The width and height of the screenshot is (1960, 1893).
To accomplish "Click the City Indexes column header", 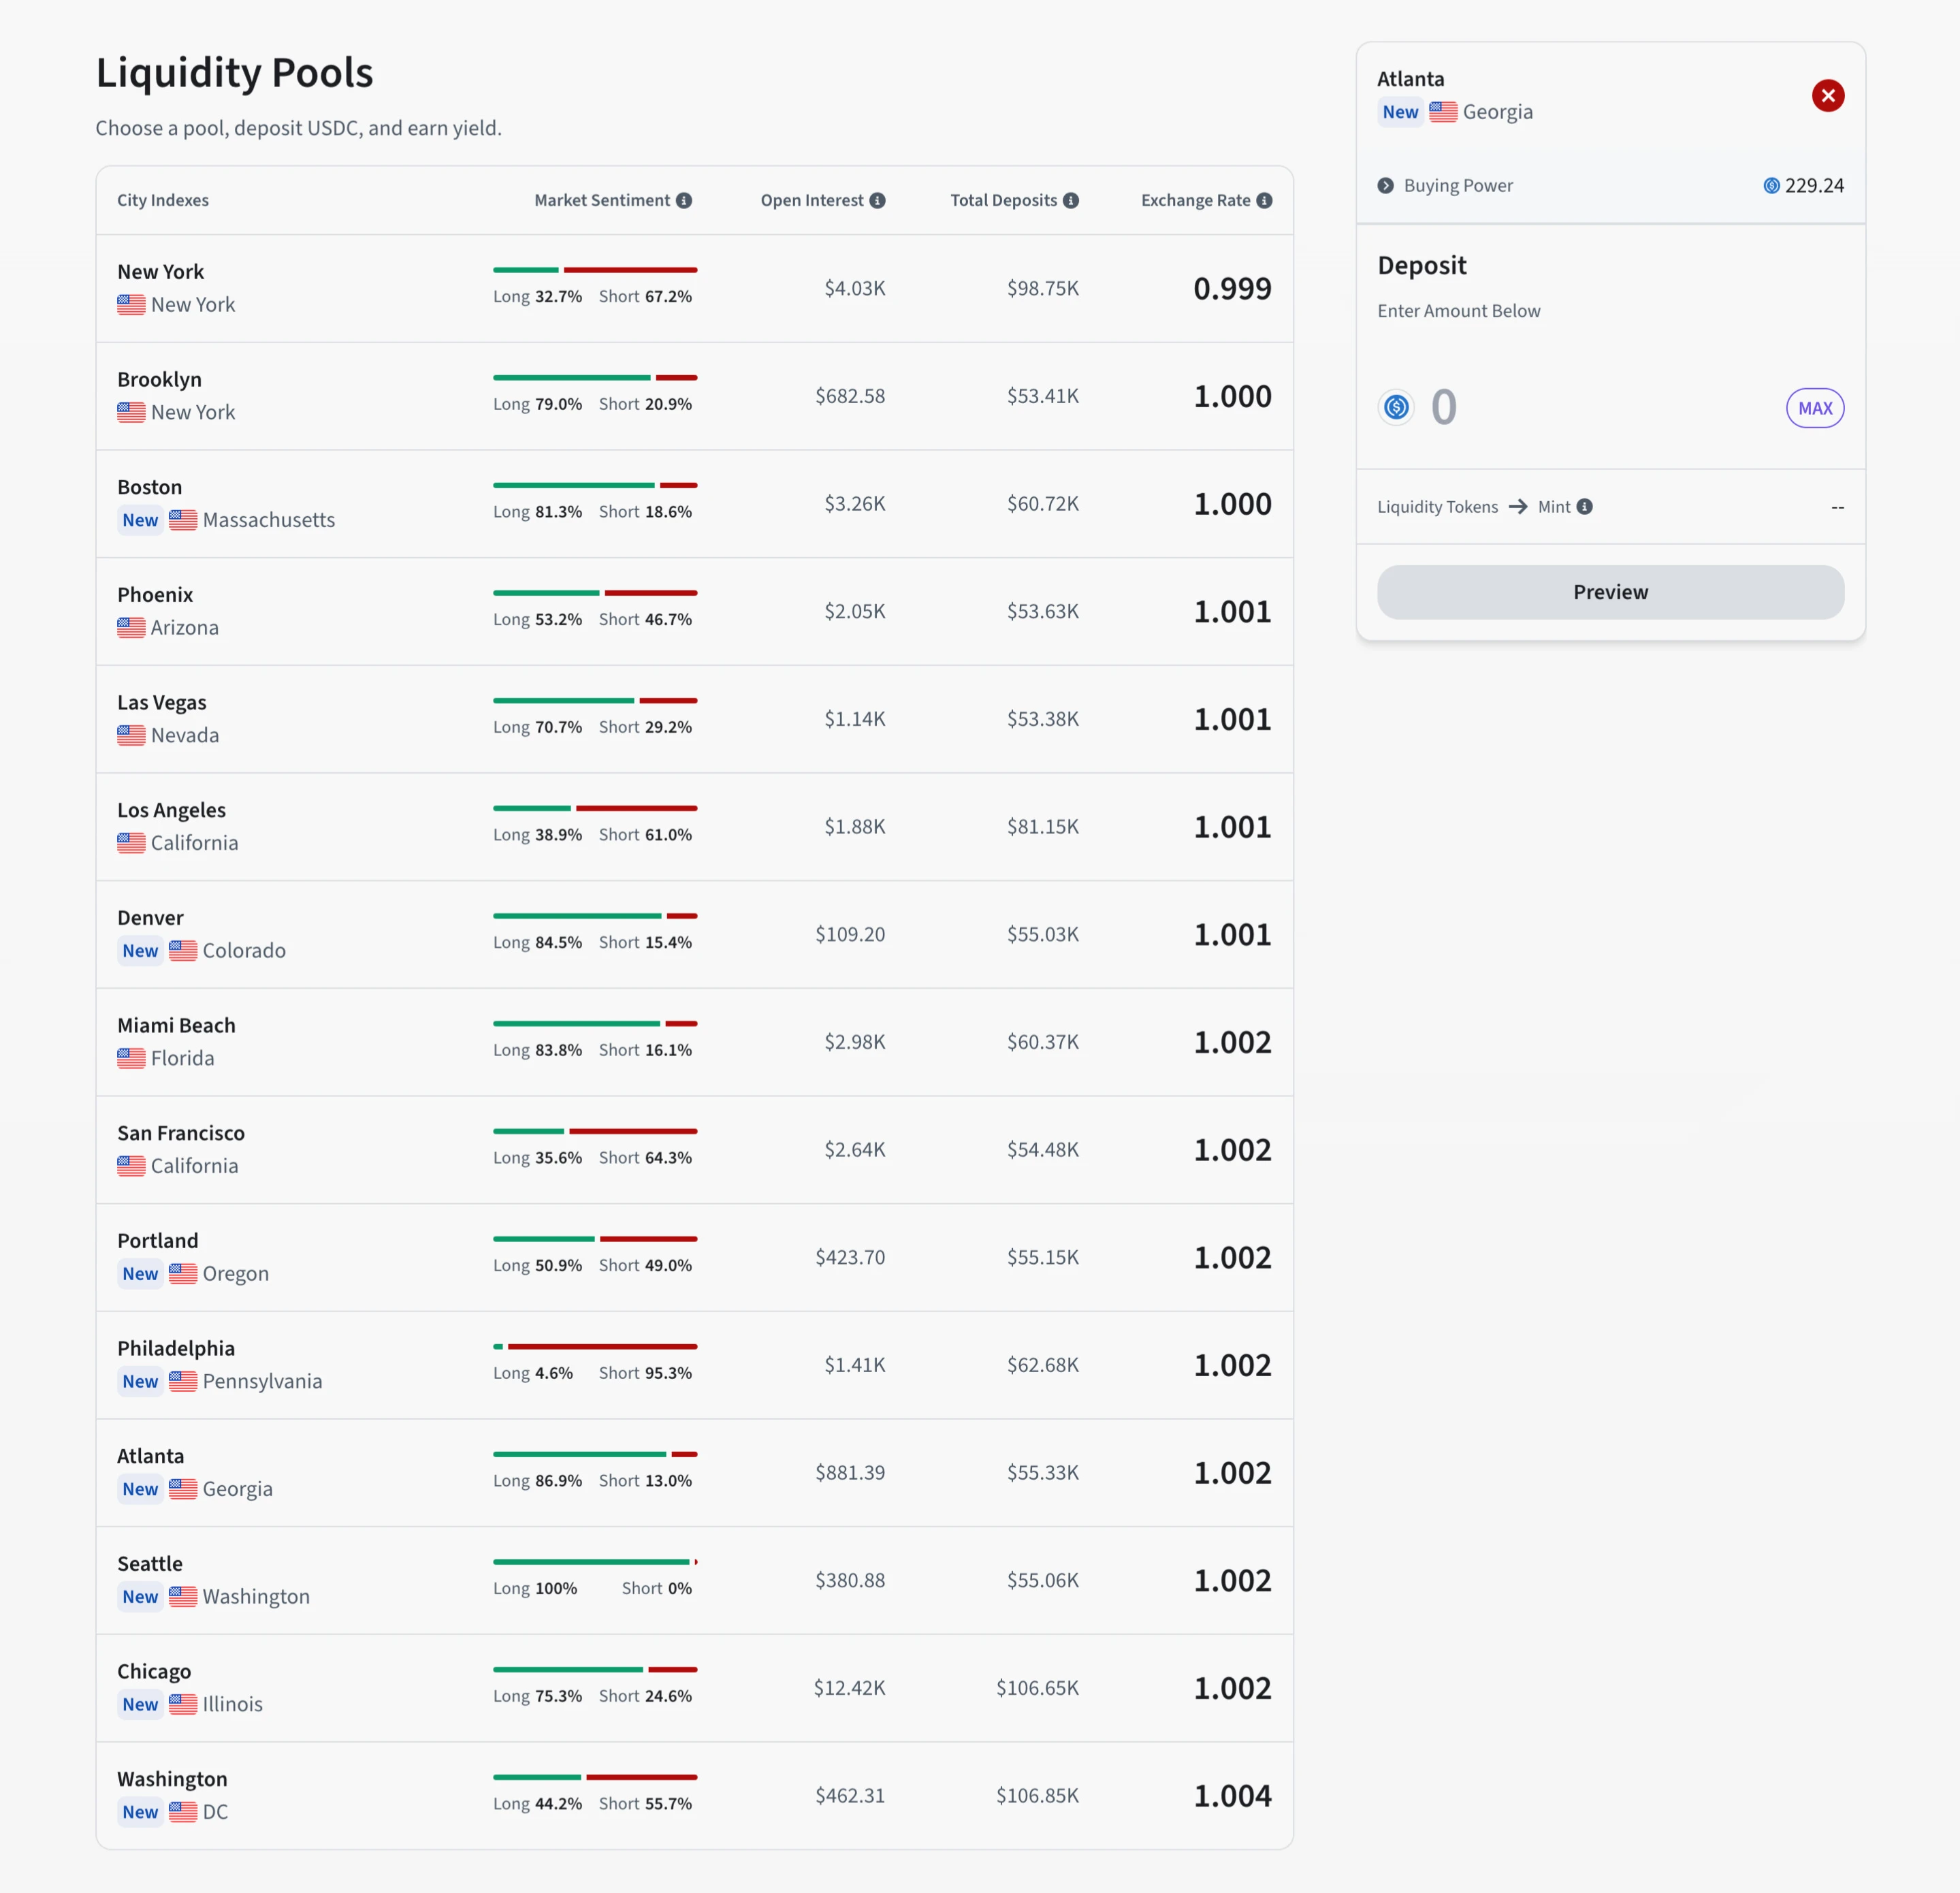I will coord(163,201).
